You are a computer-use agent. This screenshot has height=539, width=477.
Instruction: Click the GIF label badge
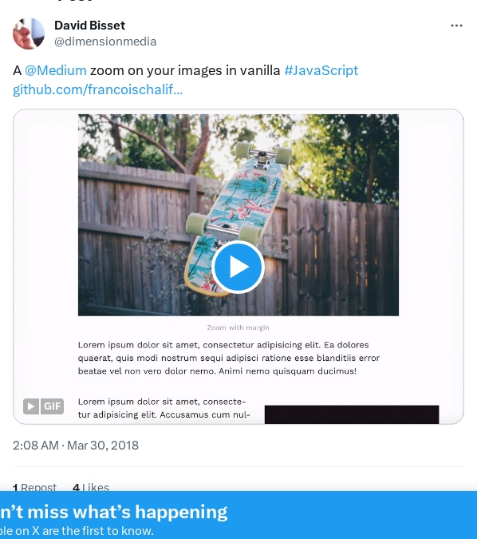pos(52,406)
